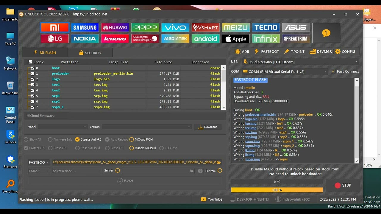Open the FASTBOOT menu

(x=266, y=51)
